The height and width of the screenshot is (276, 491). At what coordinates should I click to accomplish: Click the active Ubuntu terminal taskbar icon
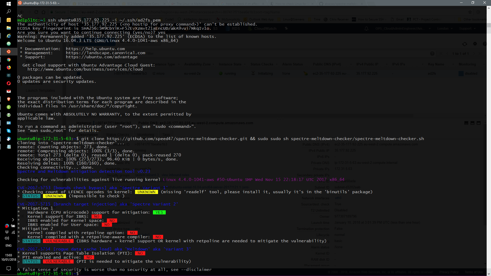coord(8,52)
